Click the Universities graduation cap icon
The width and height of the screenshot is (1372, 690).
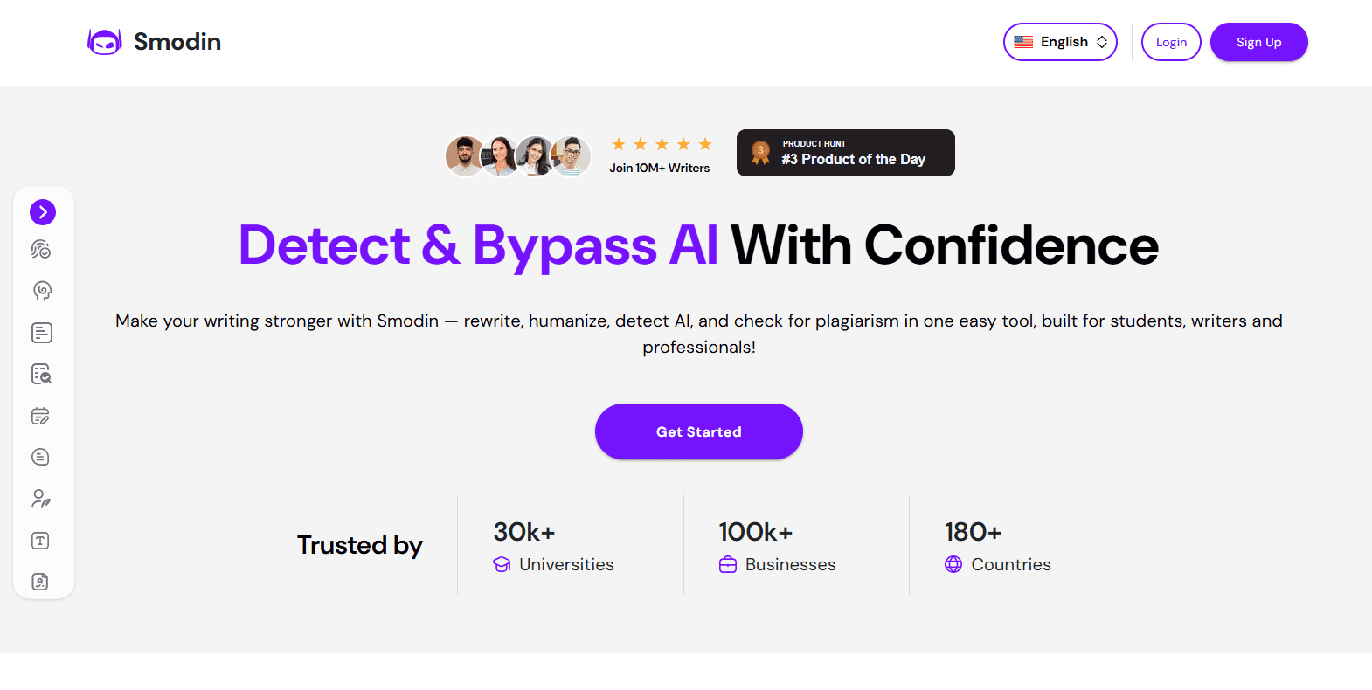[502, 565]
